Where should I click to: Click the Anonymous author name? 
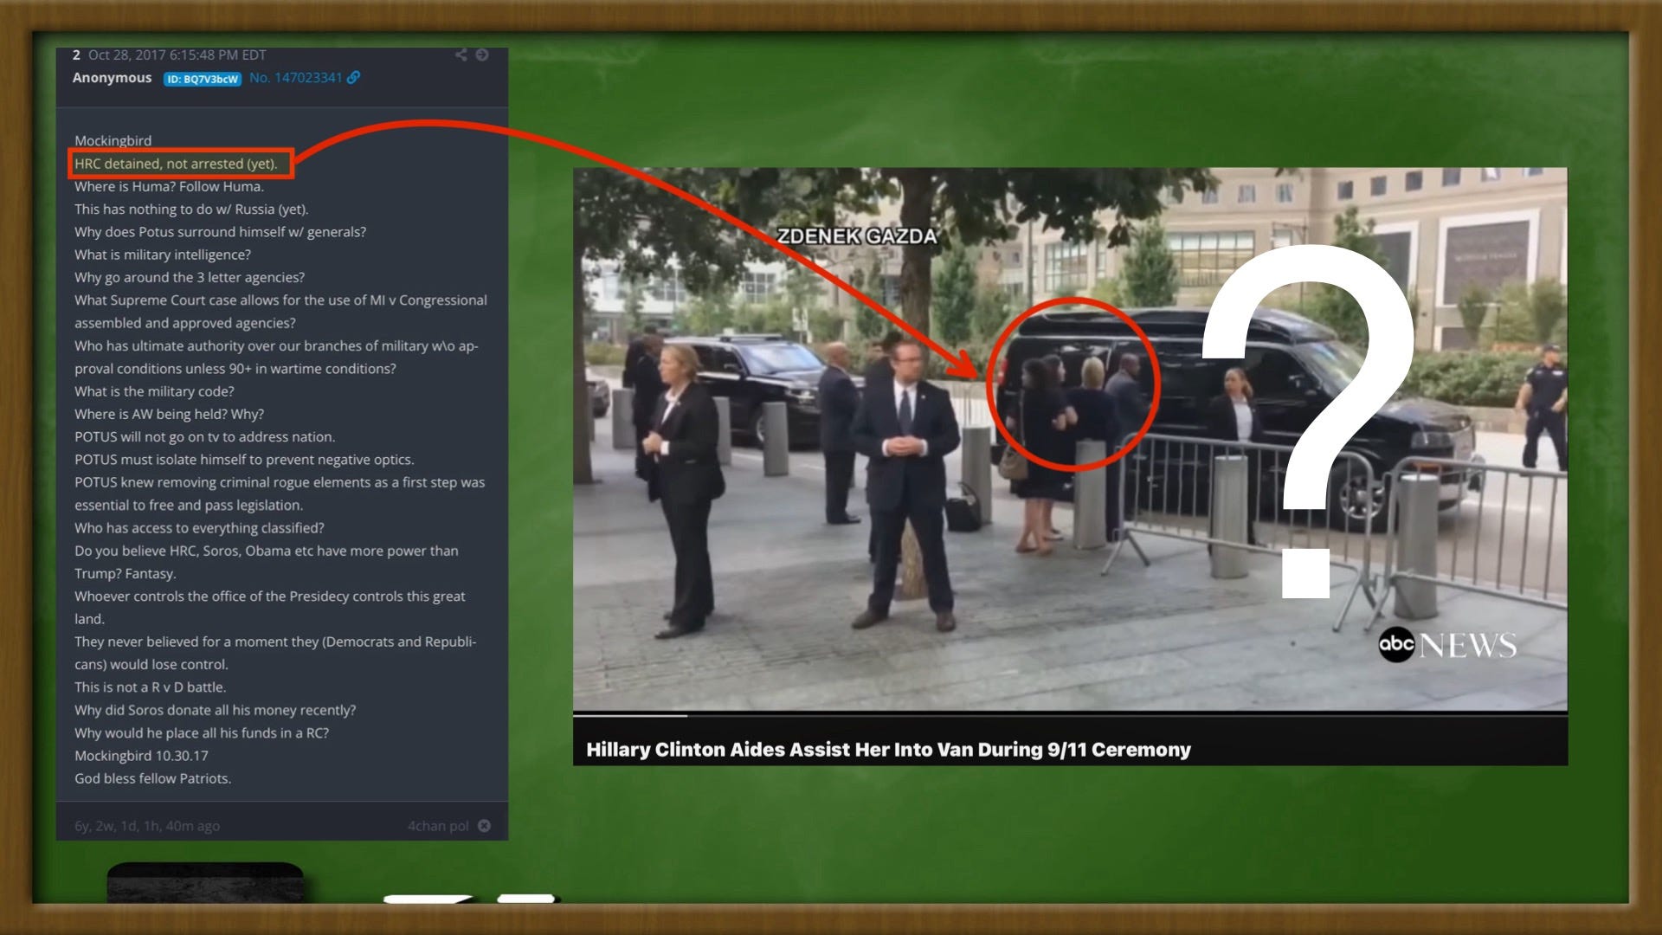pyautogui.click(x=112, y=78)
